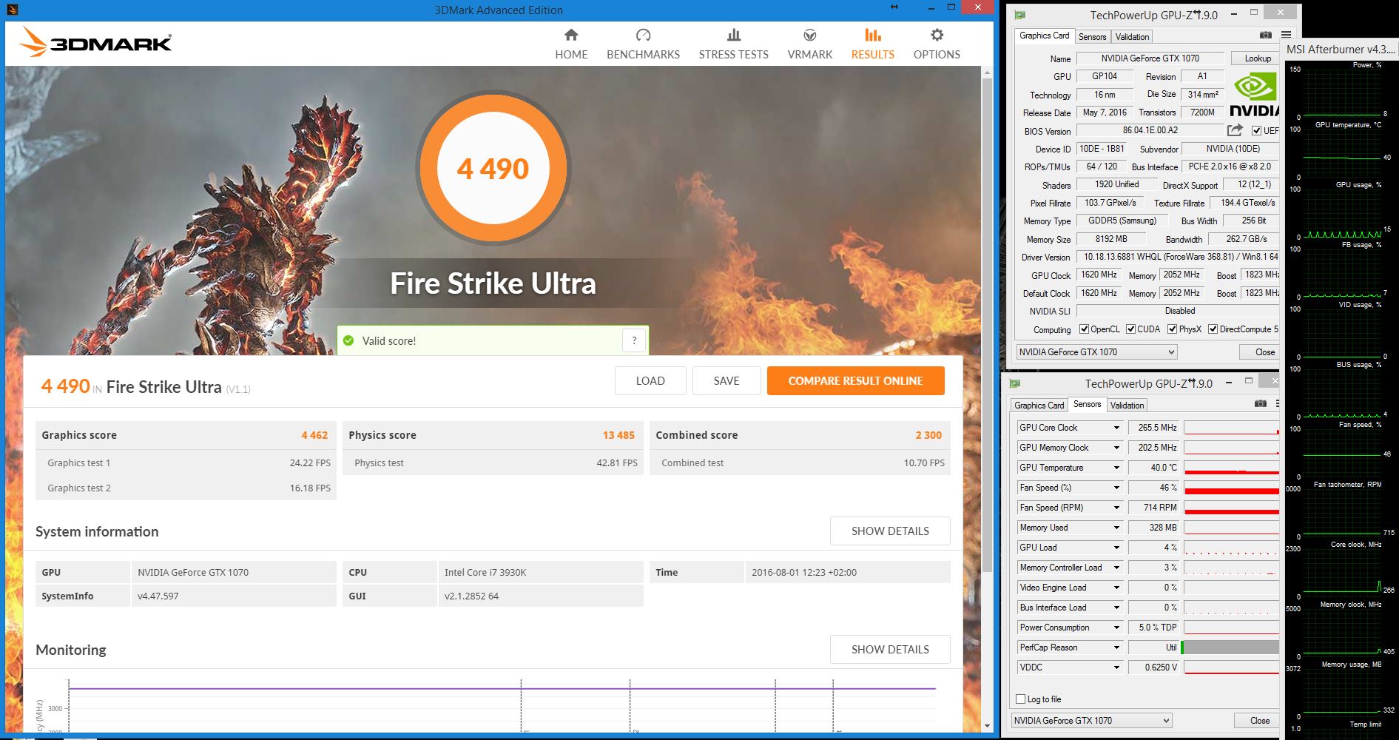
Task: Disable the PhysX checkbox
Action: click(1173, 329)
